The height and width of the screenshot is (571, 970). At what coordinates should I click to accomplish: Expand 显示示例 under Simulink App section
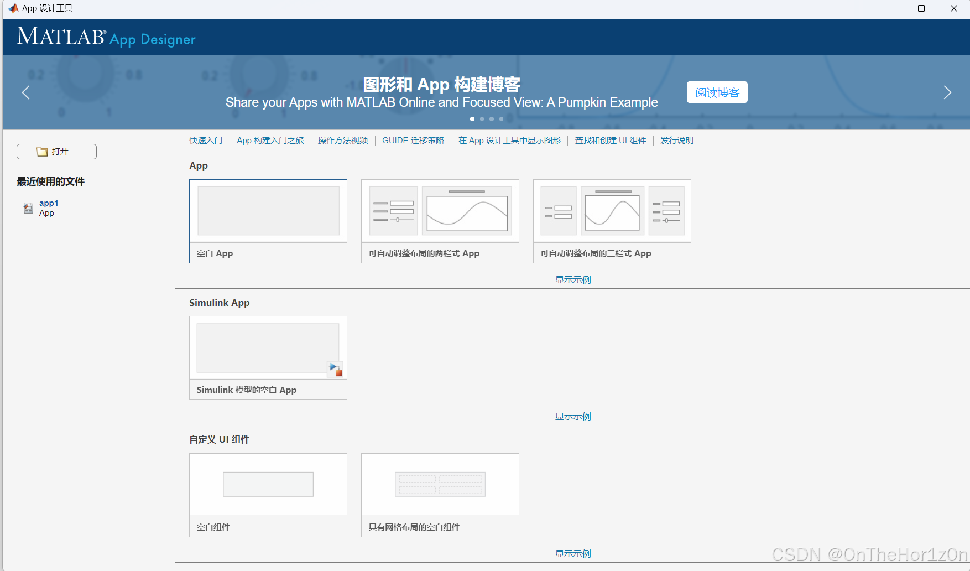pos(573,417)
